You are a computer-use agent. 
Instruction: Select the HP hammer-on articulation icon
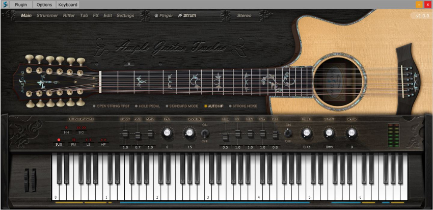103,142
